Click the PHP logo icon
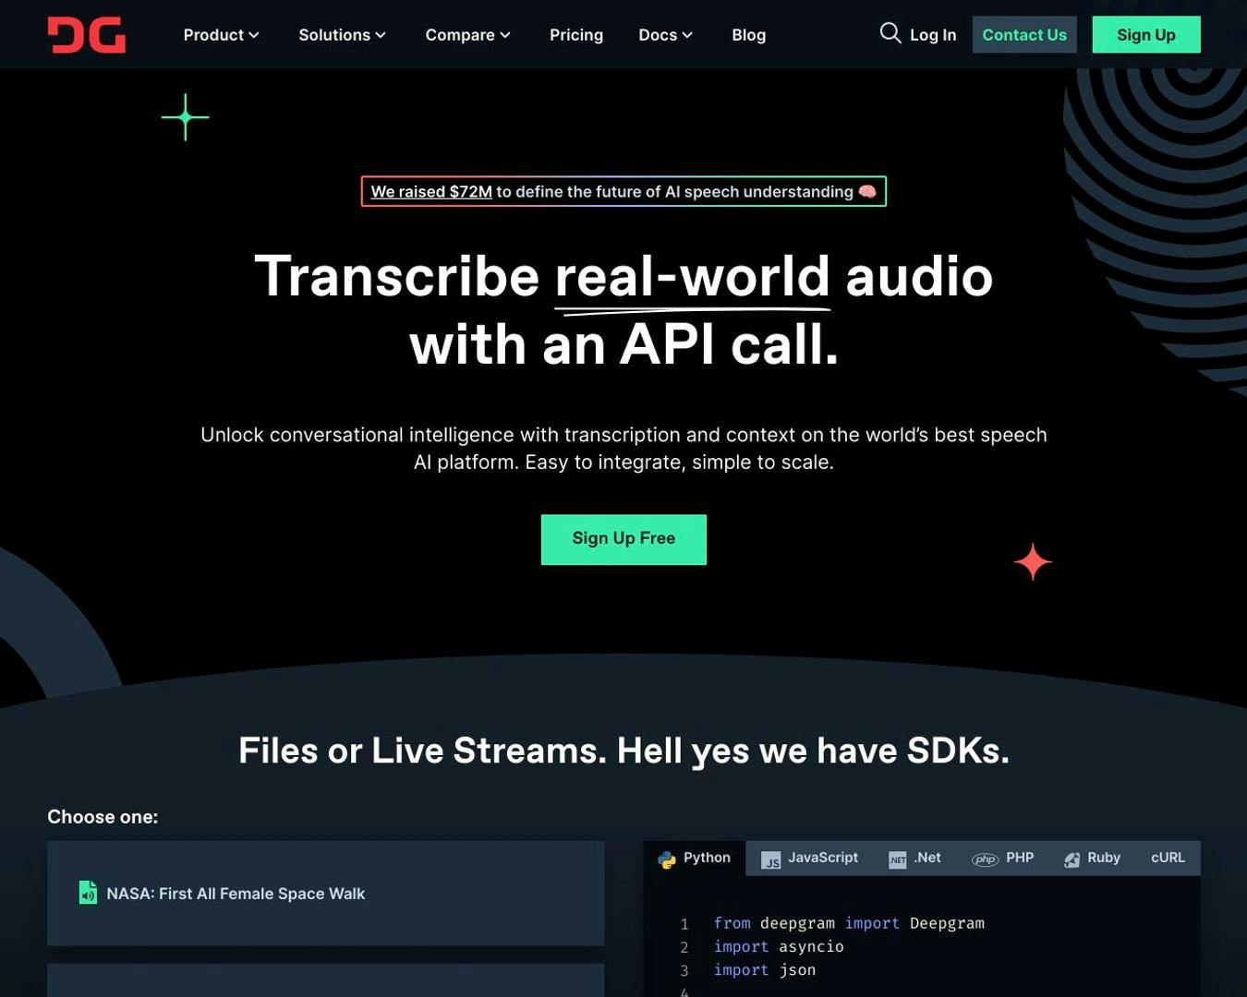1247x997 pixels. (x=985, y=859)
